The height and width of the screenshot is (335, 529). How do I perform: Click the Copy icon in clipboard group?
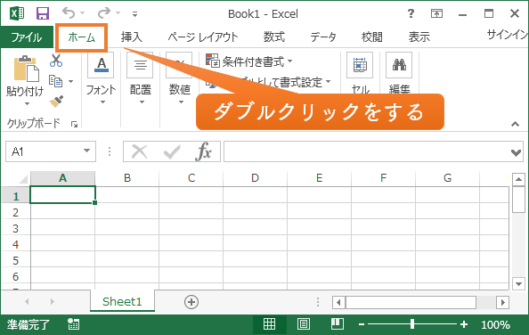[x=56, y=81]
